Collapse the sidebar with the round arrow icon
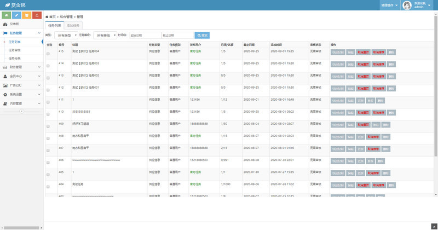Viewport: 438px width, 230px height. coord(22,111)
